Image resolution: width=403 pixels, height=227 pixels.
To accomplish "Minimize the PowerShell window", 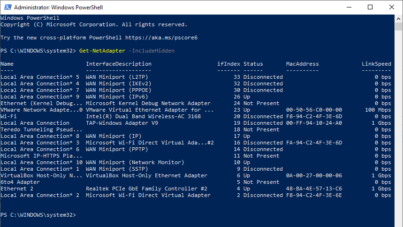I will (x=349, y=8).
